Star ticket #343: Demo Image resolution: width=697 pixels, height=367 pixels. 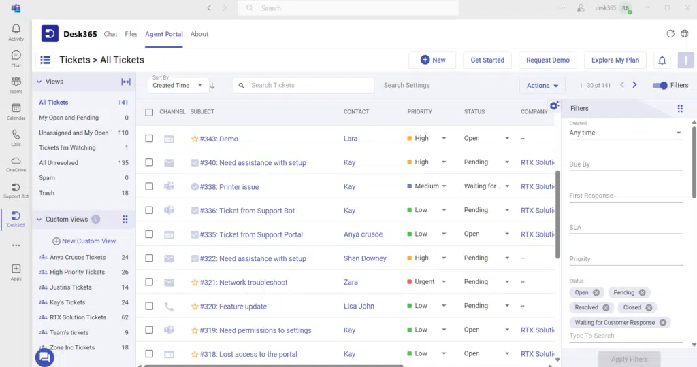pos(195,139)
